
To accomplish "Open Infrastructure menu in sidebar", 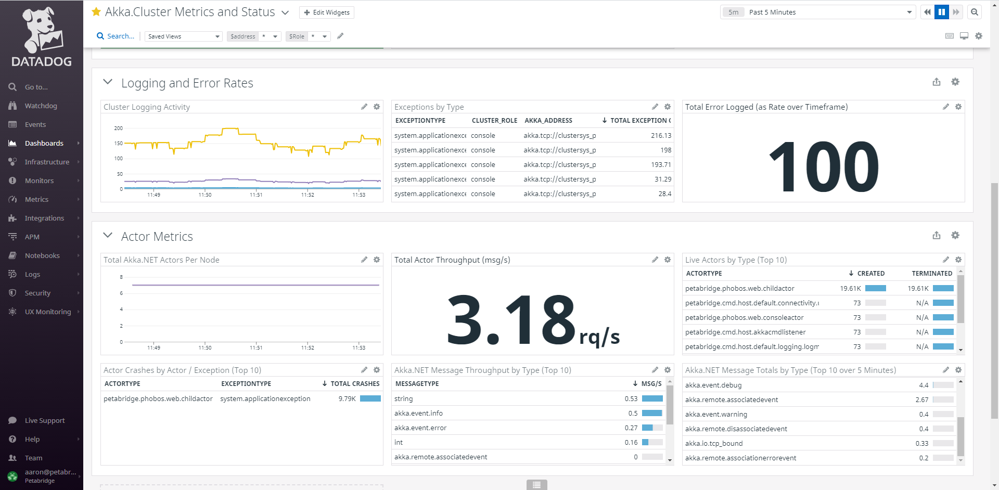I will click(42, 162).
